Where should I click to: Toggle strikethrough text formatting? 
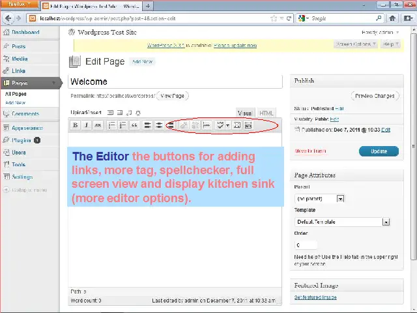(x=98, y=125)
